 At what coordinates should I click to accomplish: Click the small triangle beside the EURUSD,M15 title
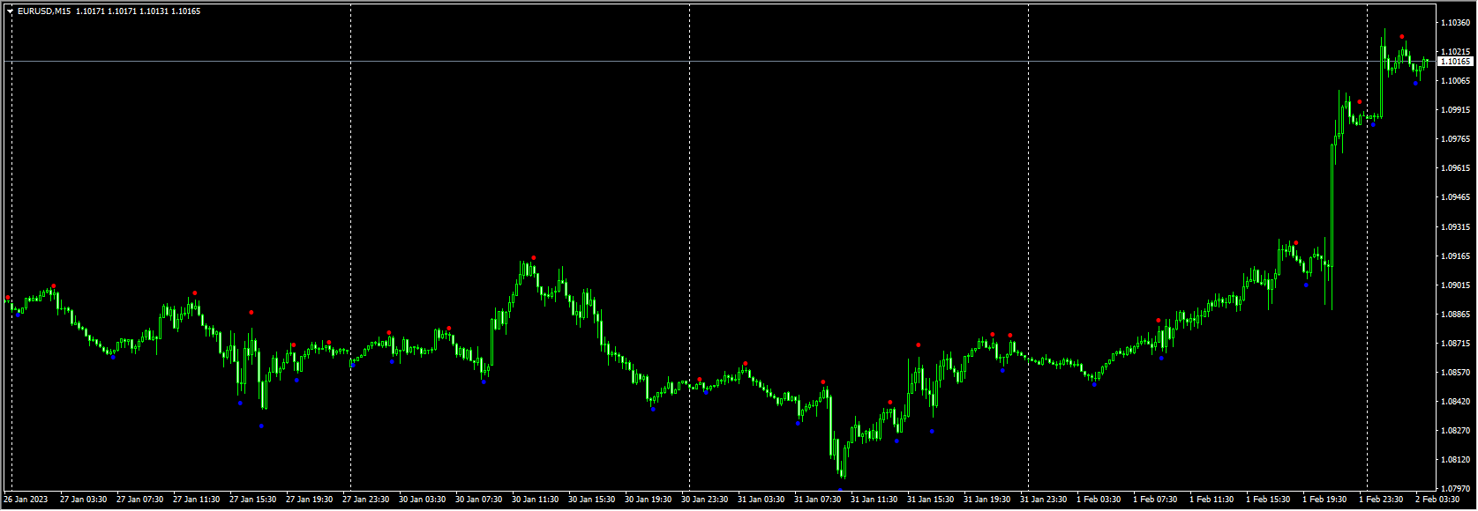coord(11,11)
